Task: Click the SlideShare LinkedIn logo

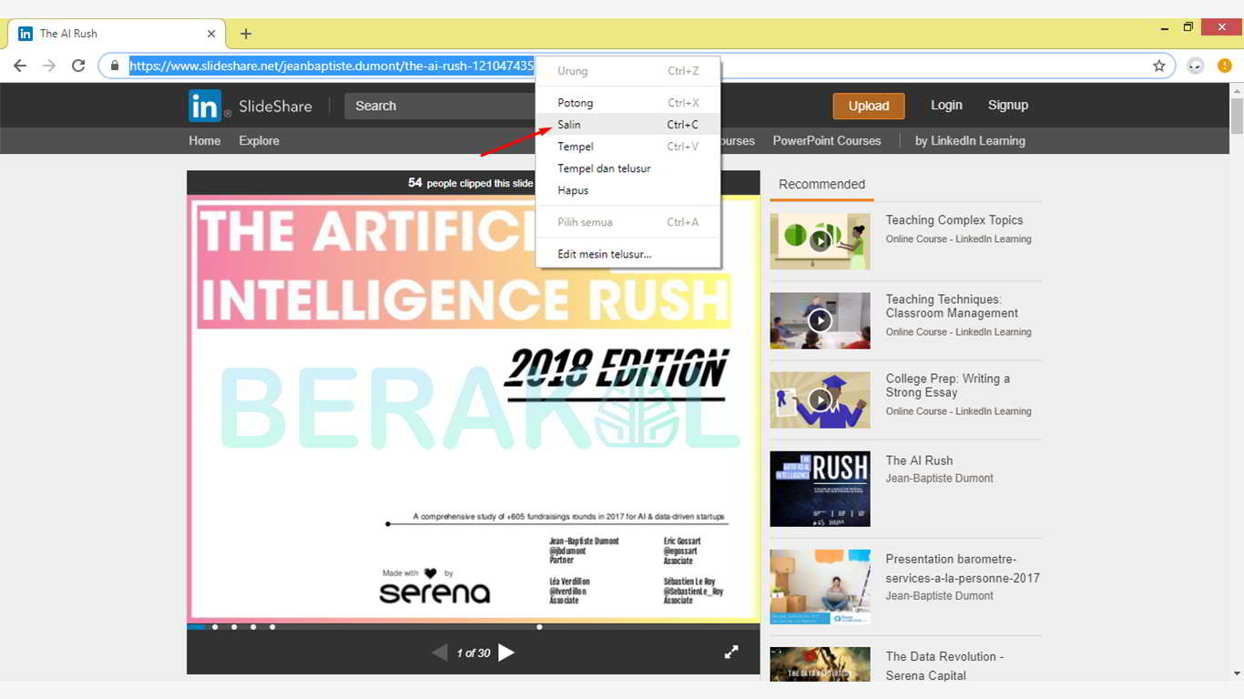Action: pos(206,106)
